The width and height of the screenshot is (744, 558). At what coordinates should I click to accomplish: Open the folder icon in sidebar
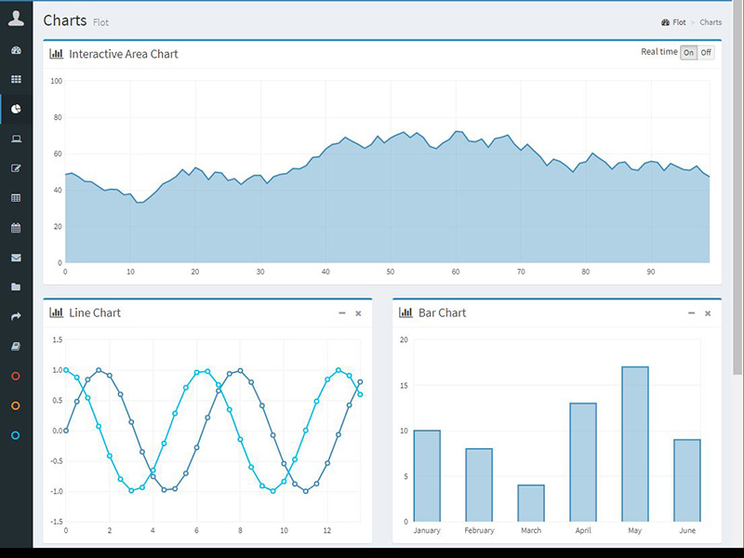point(16,286)
